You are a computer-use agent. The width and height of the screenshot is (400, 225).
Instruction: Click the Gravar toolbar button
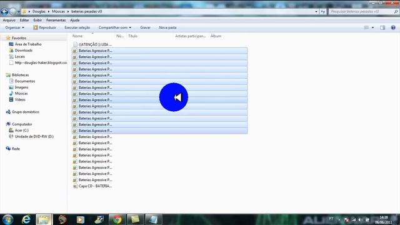(145, 27)
